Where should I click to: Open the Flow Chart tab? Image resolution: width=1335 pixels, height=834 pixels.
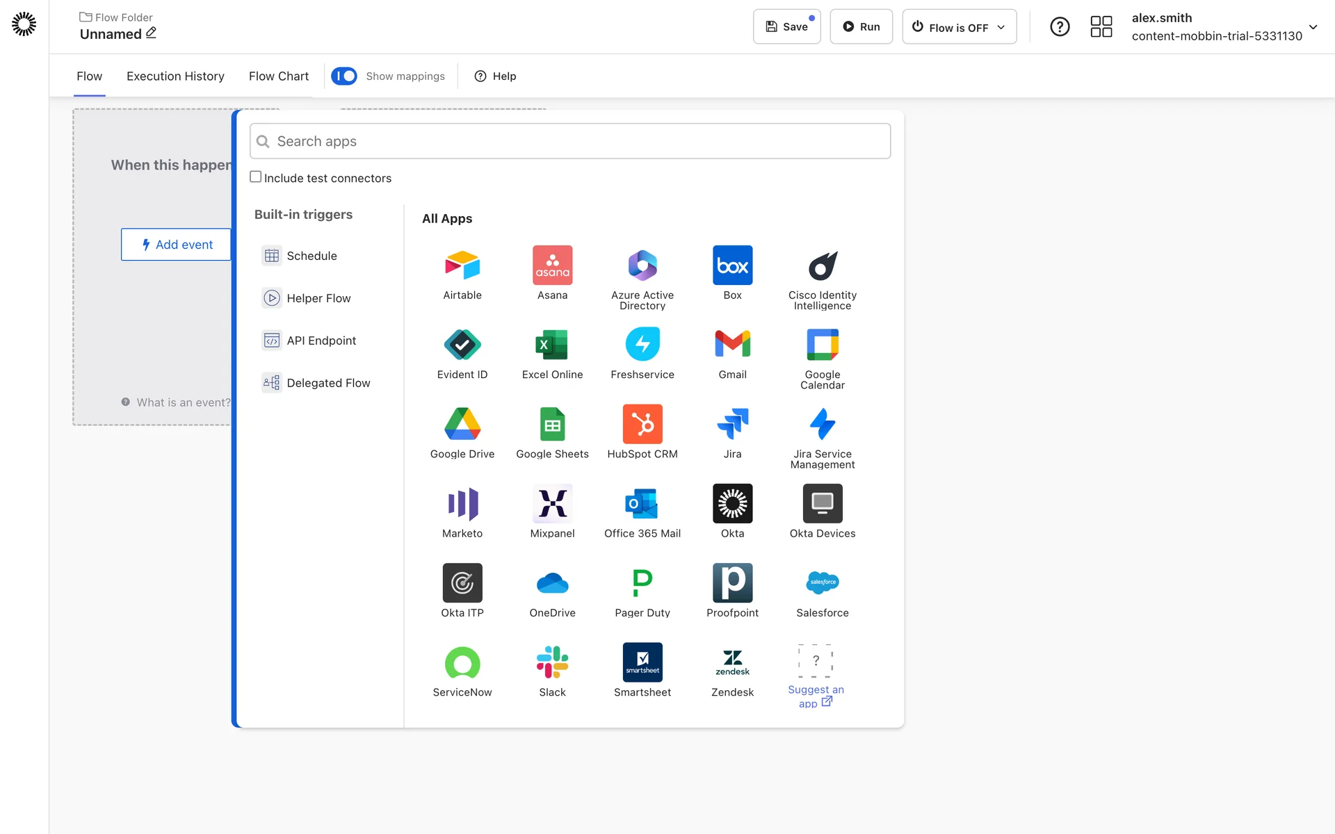coord(278,76)
